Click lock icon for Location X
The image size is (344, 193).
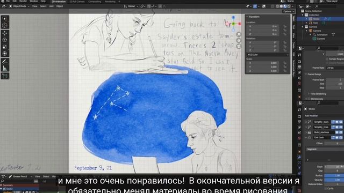(x=285, y=26)
